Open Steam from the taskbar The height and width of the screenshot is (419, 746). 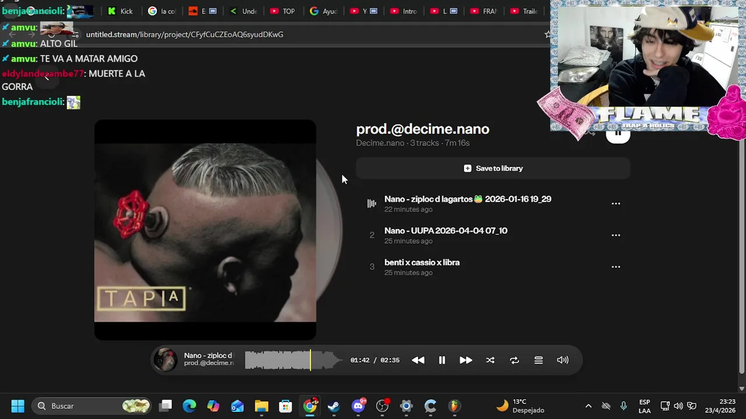pyautogui.click(x=334, y=406)
